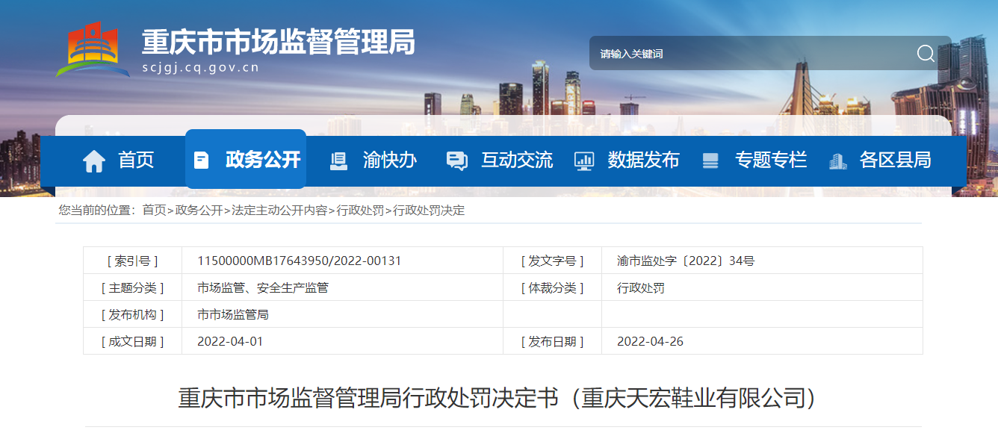Click the written date 2022-04-01

[x=230, y=341]
